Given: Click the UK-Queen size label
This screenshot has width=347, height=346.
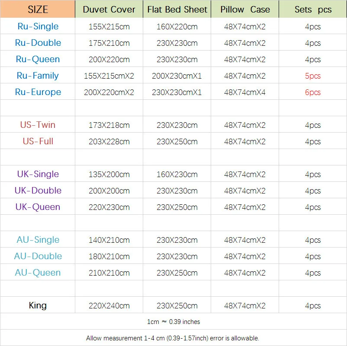Looking at the screenshot, I should click(x=38, y=207).
